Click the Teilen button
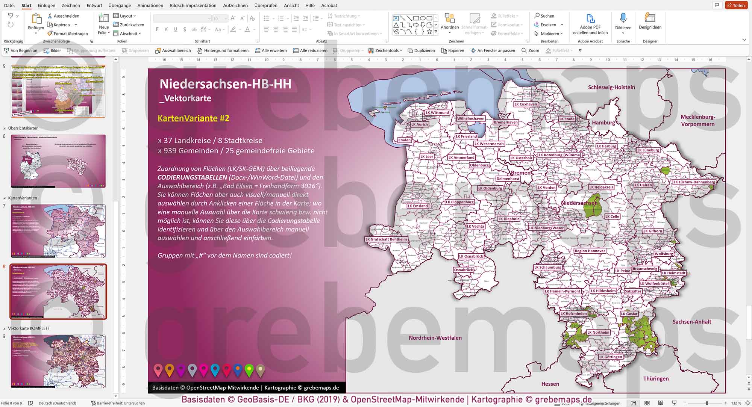 pos(736,5)
